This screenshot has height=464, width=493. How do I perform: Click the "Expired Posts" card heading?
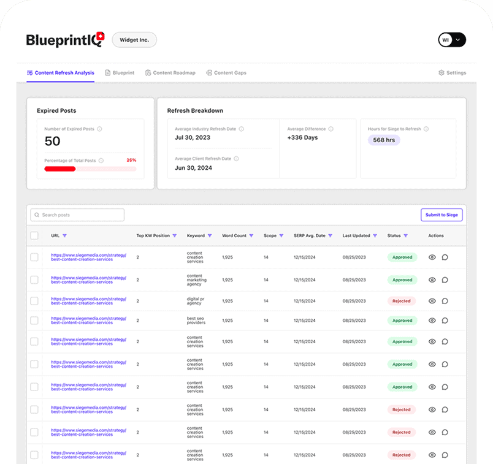pyautogui.click(x=56, y=111)
